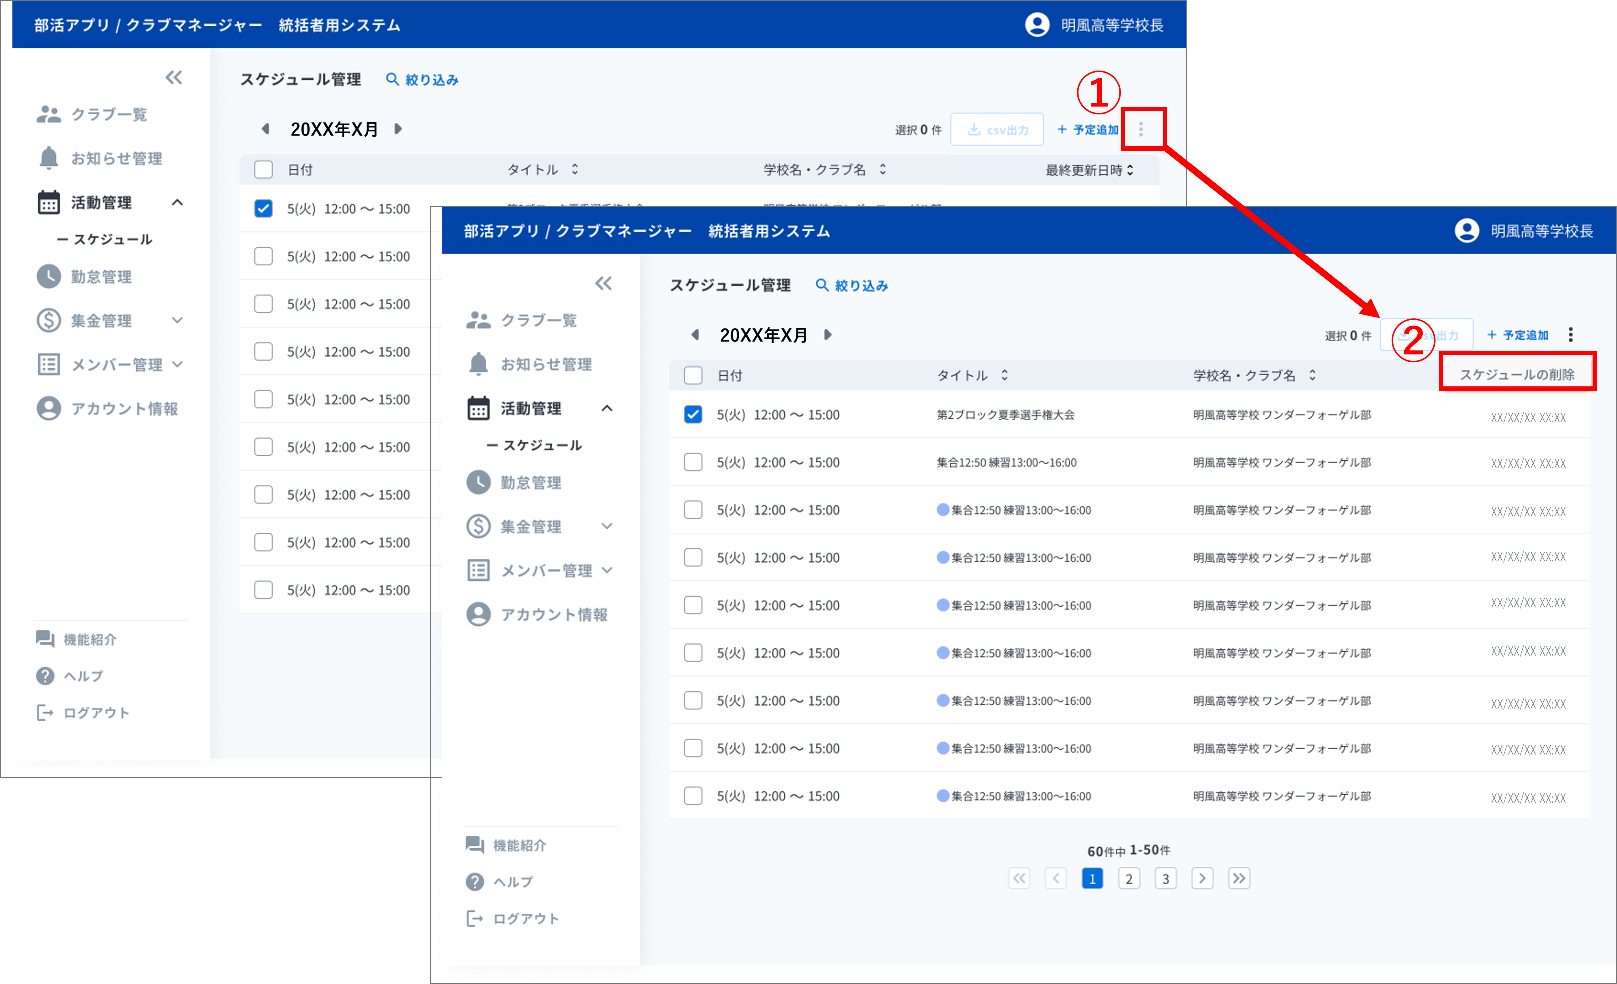Click user avatar 明風高等学校長 in front window
Image resolution: width=1617 pixels, height=984 pixels.
[1467, 231]
